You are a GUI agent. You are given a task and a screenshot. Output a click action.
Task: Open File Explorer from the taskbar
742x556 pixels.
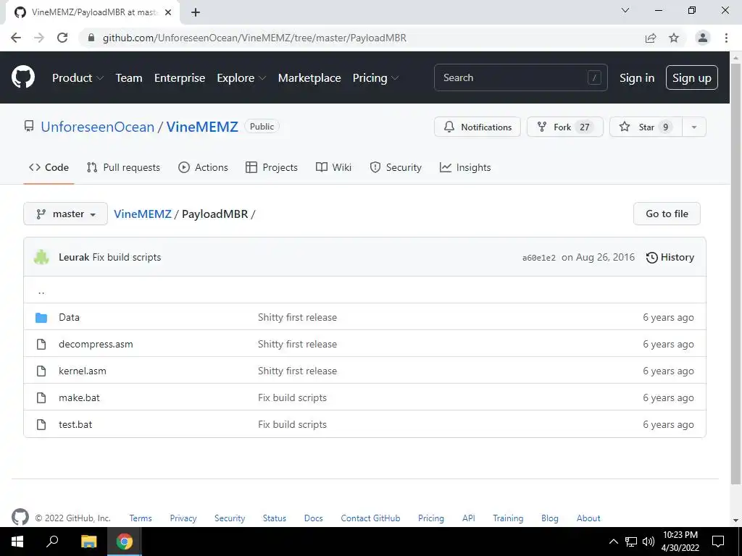coord(88,542)
